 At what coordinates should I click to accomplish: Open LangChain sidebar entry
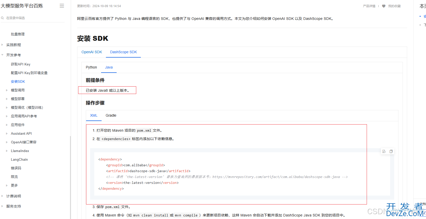click(x=19, y=159)
